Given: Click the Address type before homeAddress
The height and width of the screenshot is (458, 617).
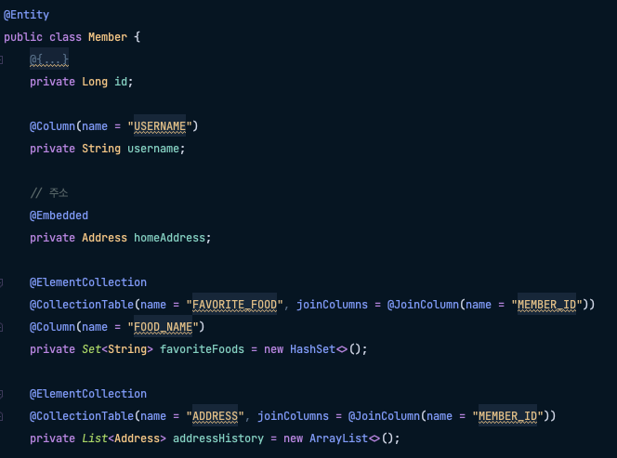Looking at the screenshot, I should pos(104,238).
